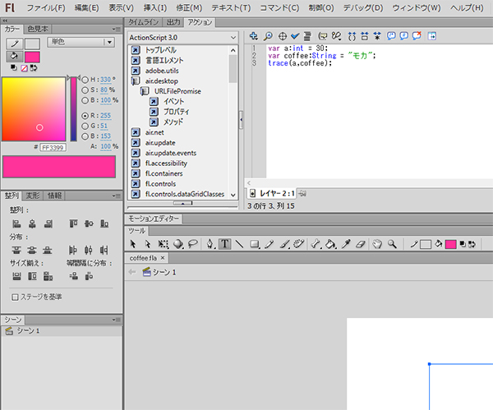Click the apply block comment icon
493x410 pixels.
tap(391, 36)
